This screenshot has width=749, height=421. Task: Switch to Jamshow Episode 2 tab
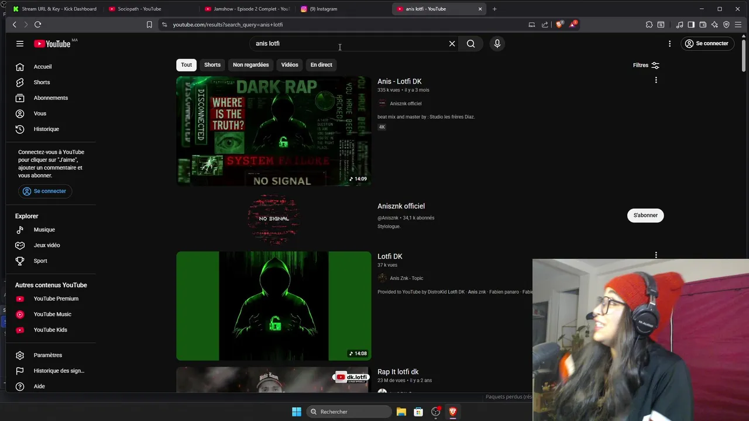coord(248,9)
